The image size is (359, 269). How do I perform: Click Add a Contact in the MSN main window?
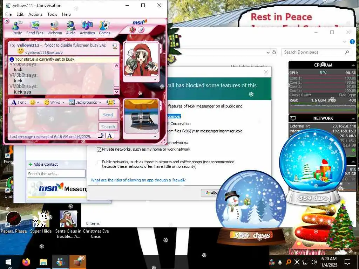(43, 164)
